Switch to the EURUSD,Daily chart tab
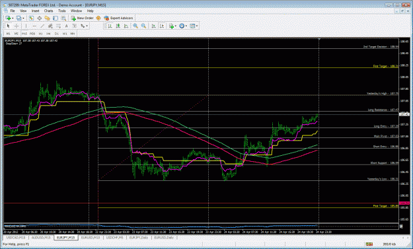Screen dimensions: 413x249 [x=164, y=238]
